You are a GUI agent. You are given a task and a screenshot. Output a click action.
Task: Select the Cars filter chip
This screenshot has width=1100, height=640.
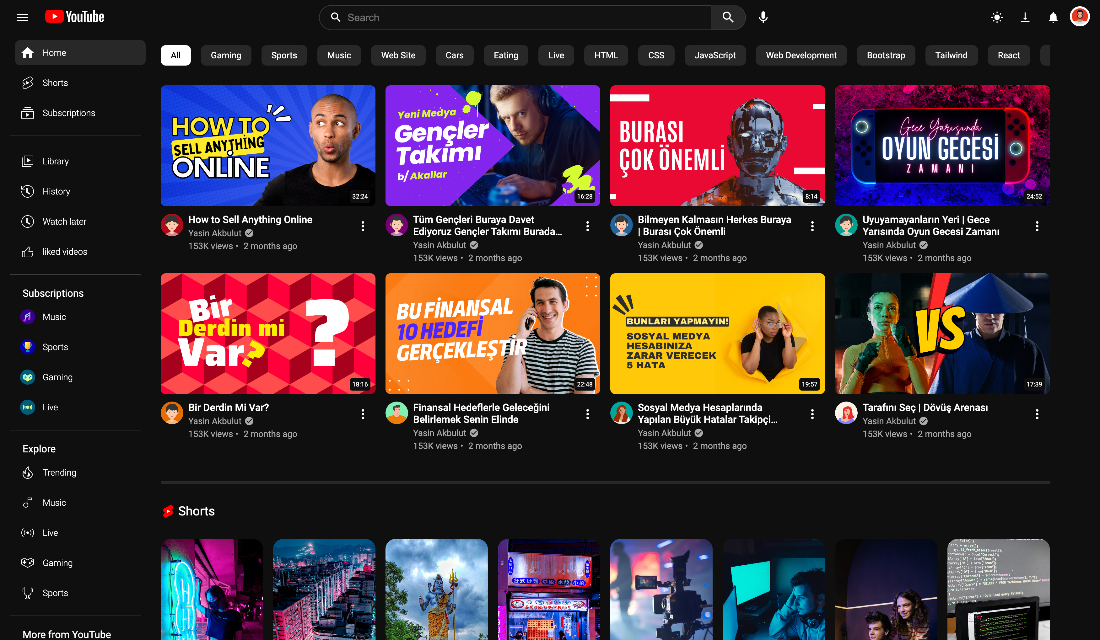point(454,56)
